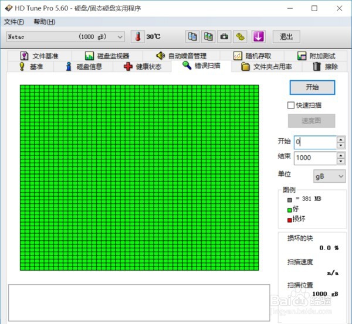Viewport: 352px width, 324px height.
Task: Switch to the 健康状态 tab
Action: pyautogui.click(x=143, y=67)
